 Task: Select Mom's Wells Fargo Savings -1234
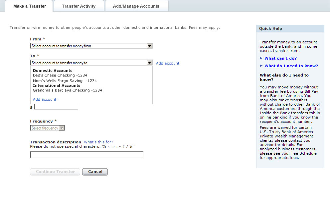tap(65, 81)
